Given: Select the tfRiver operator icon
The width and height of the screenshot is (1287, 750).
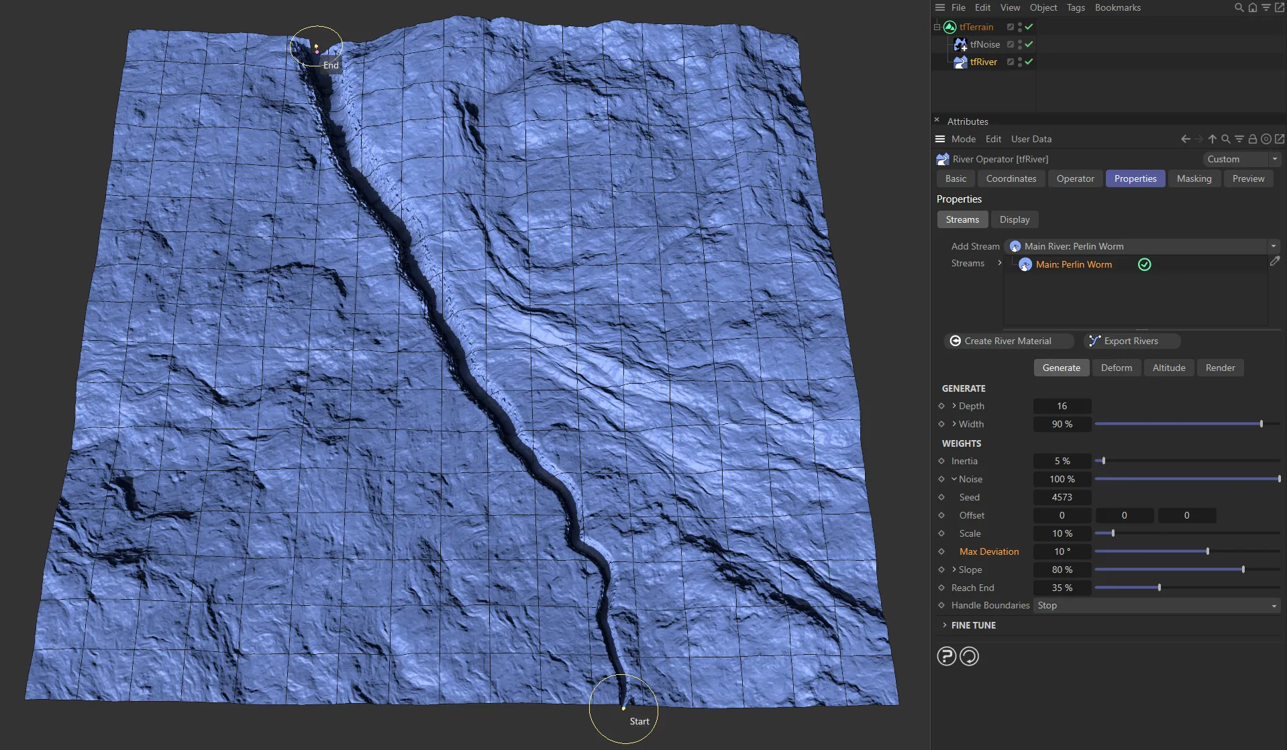Looking at the screenshot, I should (x=960, y=62).
